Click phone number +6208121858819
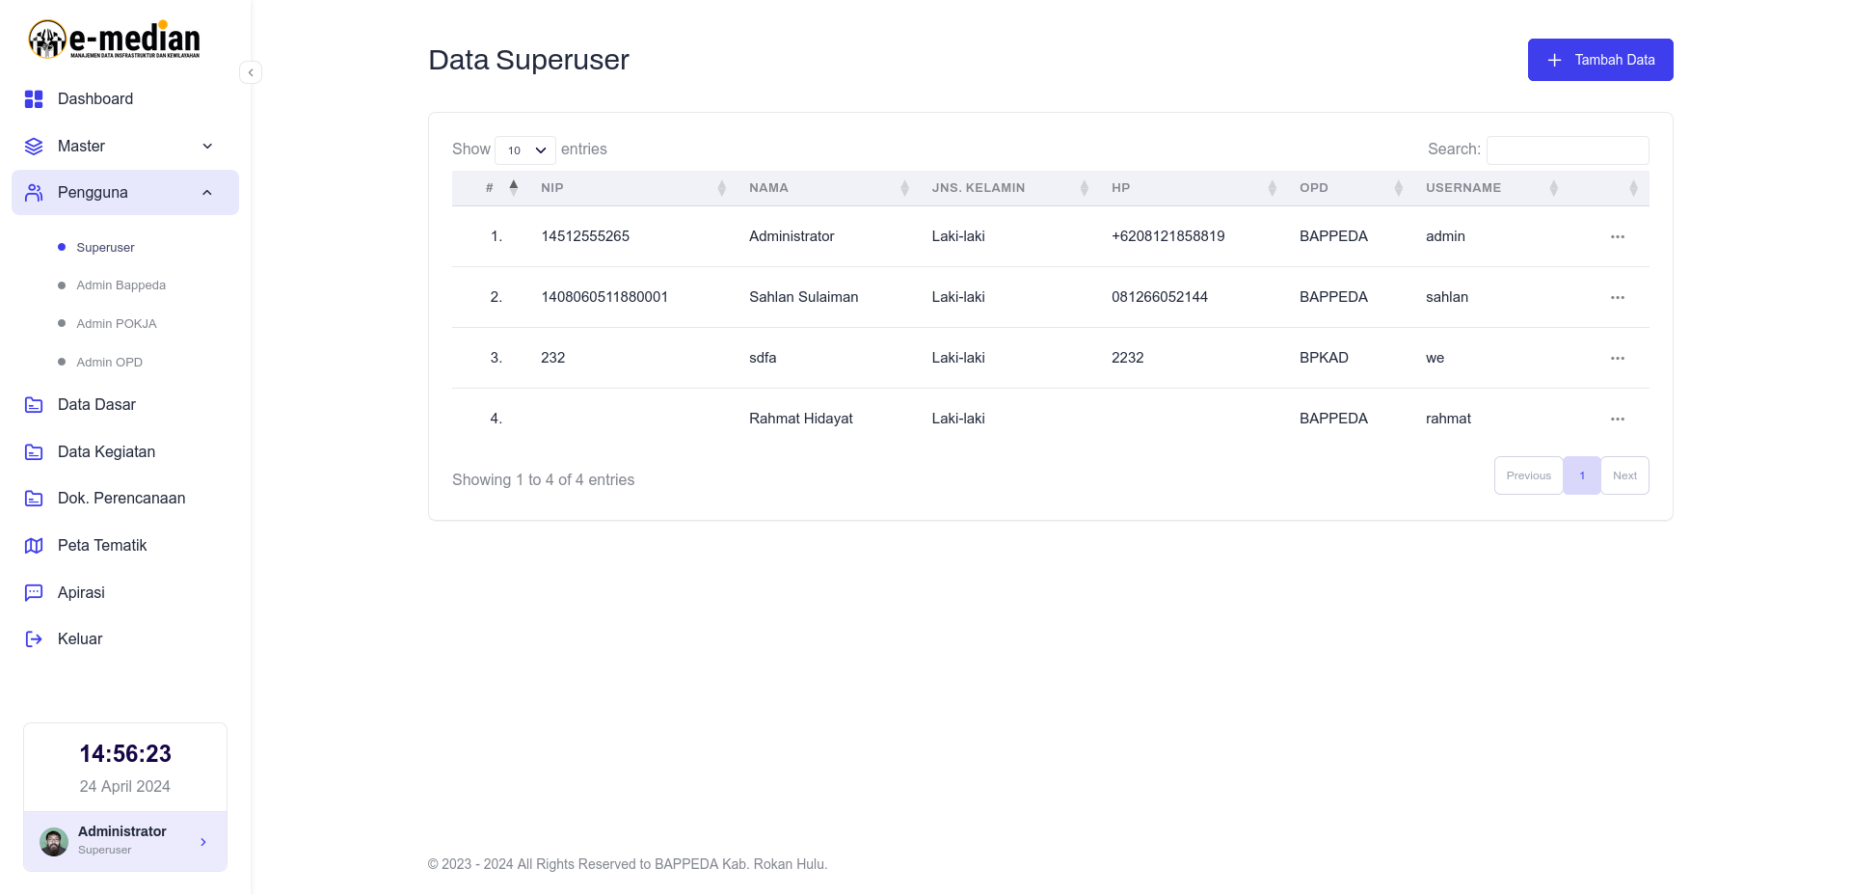This screenshot has width=1851, height=895. point(1168,236)
